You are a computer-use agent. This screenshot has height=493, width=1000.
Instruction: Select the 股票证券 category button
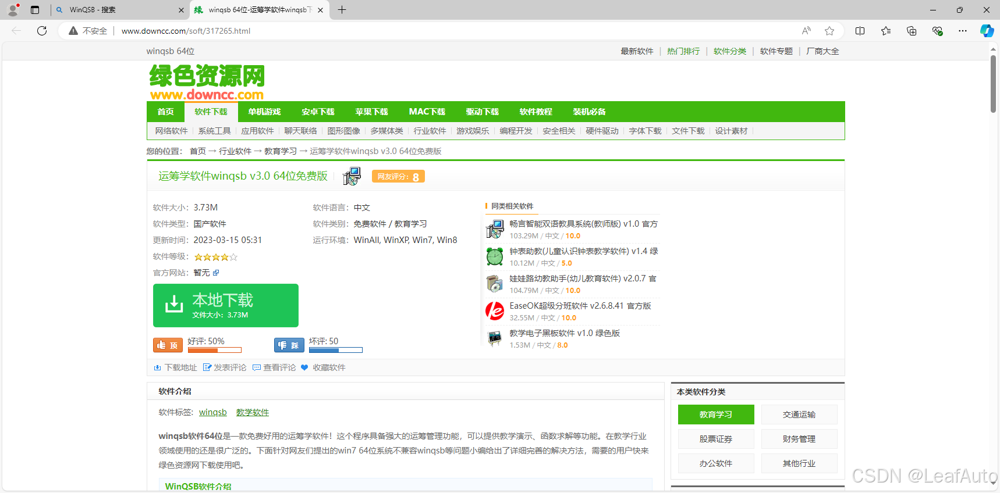(716, 439)
